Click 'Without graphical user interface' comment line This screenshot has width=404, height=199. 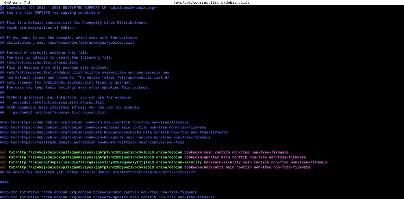[66, 97]
